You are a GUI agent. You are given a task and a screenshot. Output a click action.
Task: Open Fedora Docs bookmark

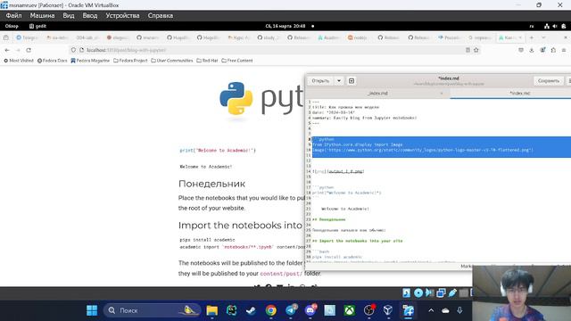point(53,61)
